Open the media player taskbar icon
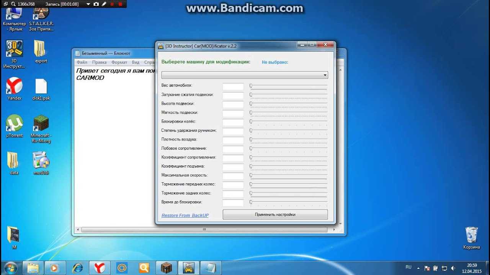The image size is (490, 275). point(55,268)
